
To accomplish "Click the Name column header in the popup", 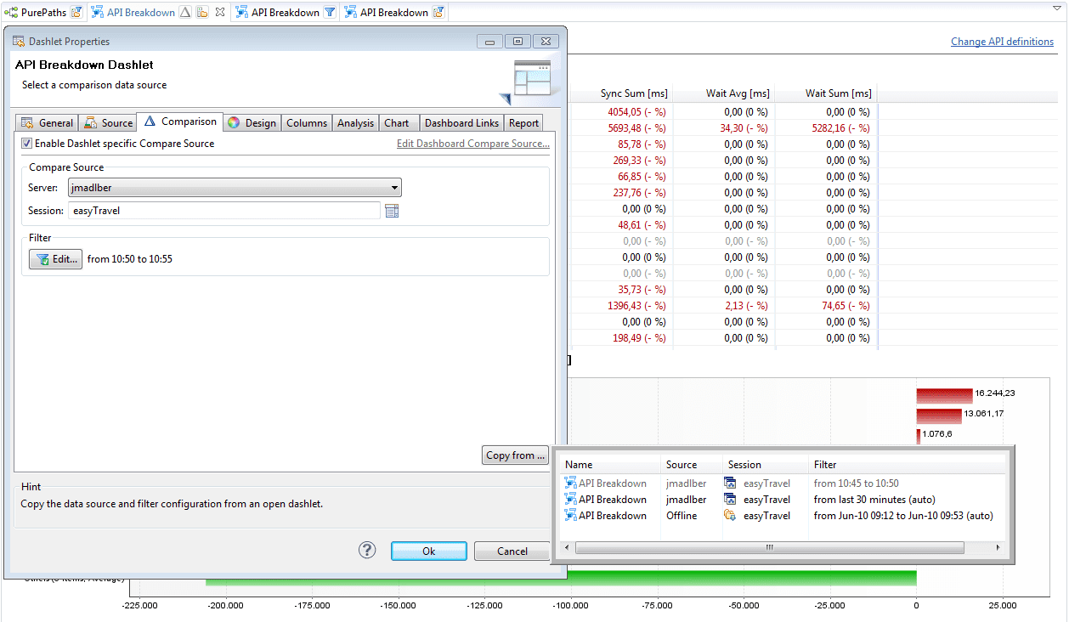I will click(x=610, y=465).
